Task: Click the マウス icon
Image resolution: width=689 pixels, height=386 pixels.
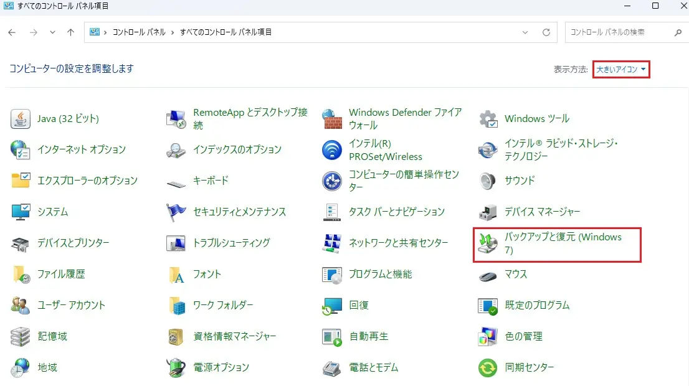Action: point(488,276)
